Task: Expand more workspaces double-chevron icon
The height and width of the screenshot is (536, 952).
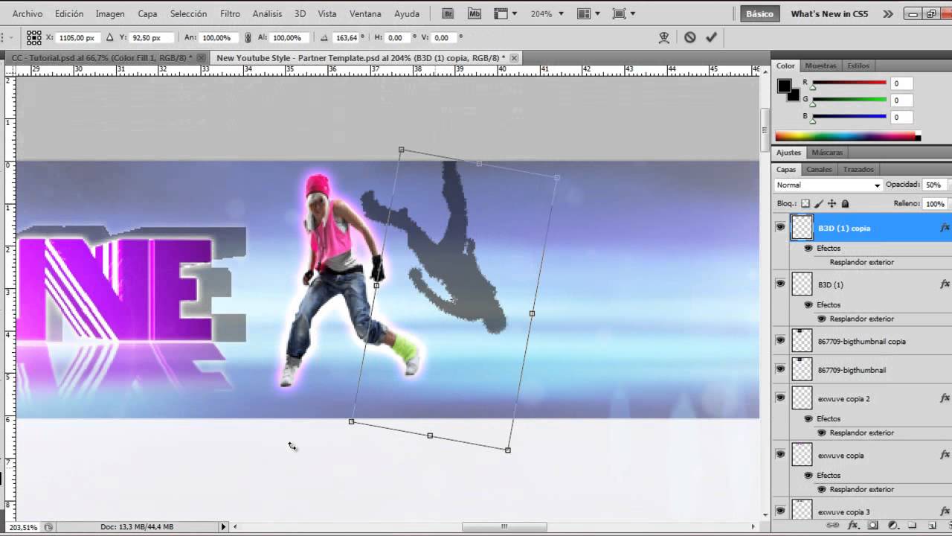Action: (x=887, y=13)
